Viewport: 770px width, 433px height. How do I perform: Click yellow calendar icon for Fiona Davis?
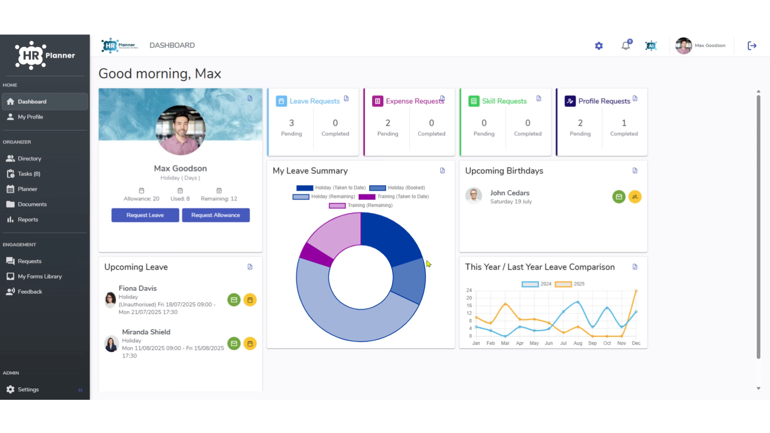pyautogui.click(x=250, y=300)
